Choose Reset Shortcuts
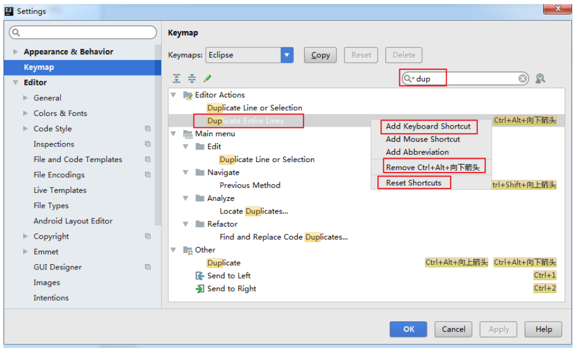This screenshot has width=575, height=349. [x=414, y=183]
